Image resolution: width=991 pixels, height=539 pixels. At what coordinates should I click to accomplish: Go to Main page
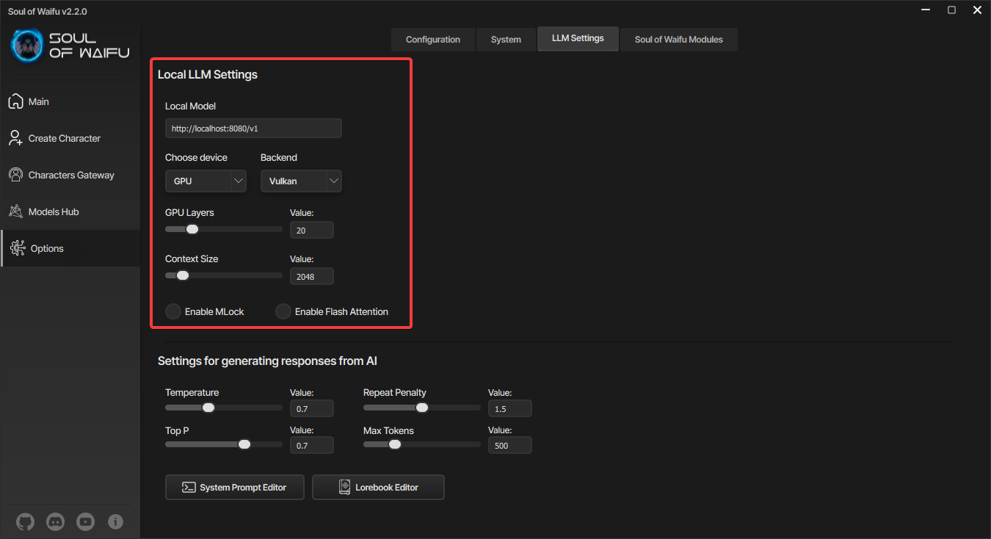[x=70, y=101]
